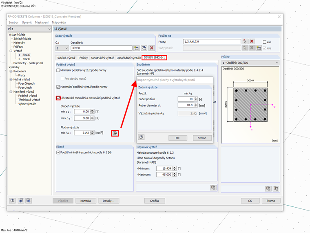Go to next table icon in bottom bar
The width and height of the screenshot is (310, 233).
click(29, 201)
